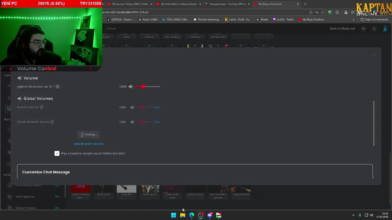This screenshot has width=392, height=220.
Task: Adjust the yiğenim 8x dürbün volume slider
Action: (147, 87)
